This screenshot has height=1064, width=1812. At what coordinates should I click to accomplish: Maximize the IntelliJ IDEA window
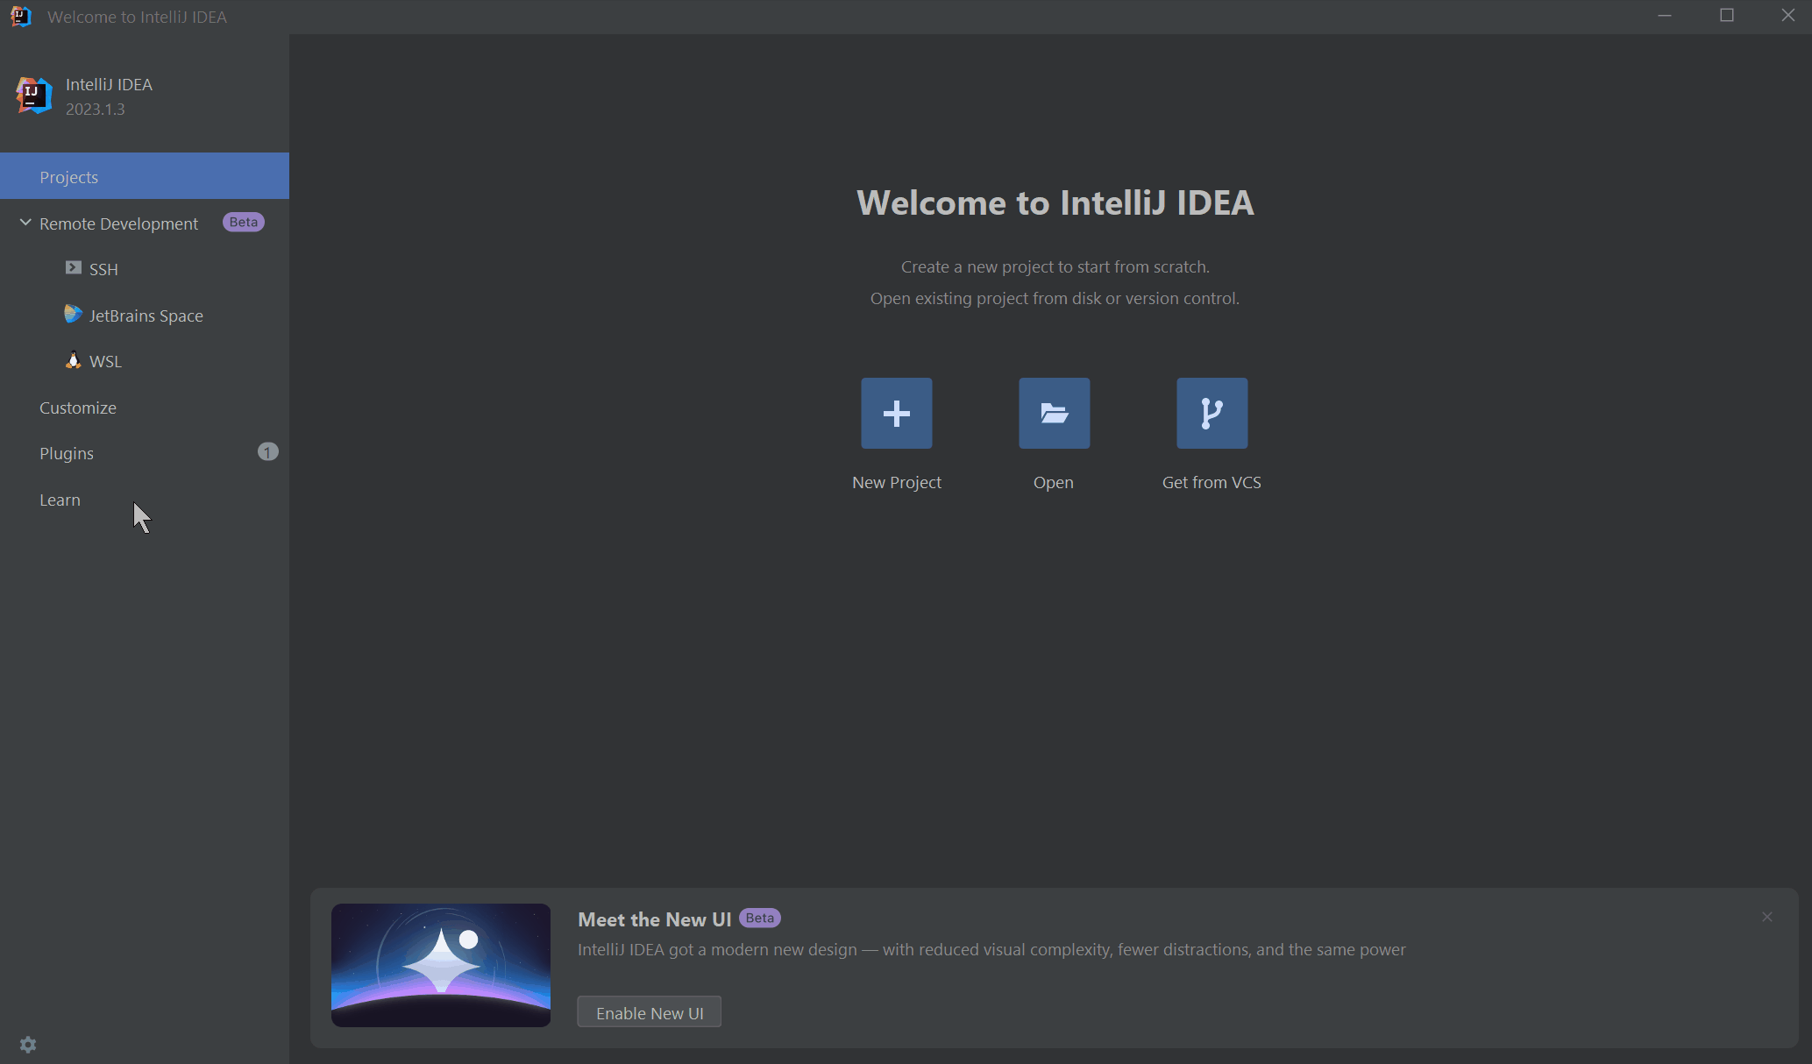click(1726, 16)
